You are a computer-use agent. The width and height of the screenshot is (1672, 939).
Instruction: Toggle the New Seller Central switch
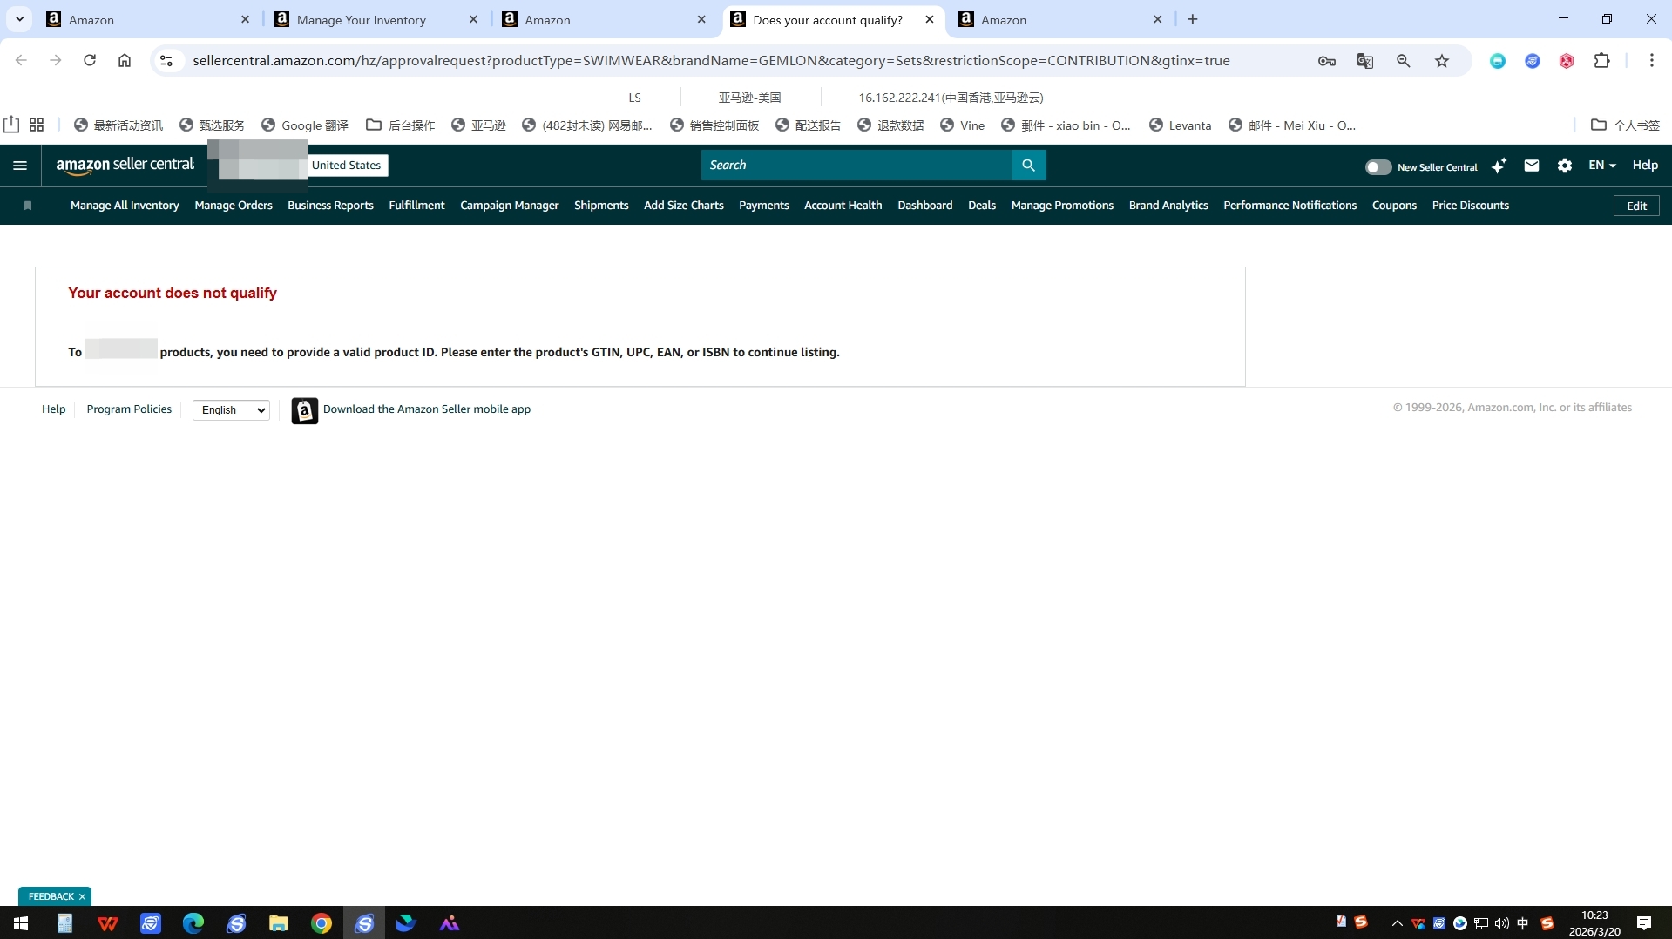point(1378,167)
